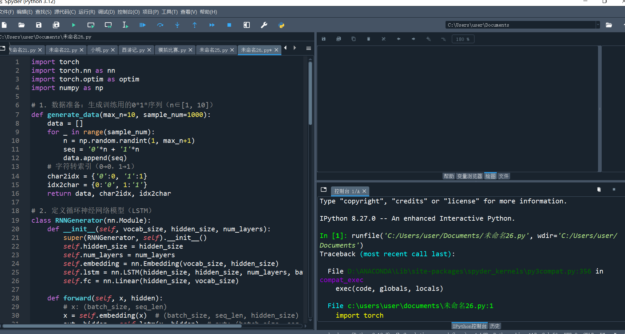Start debugging the file

click(x=143, y=25)
